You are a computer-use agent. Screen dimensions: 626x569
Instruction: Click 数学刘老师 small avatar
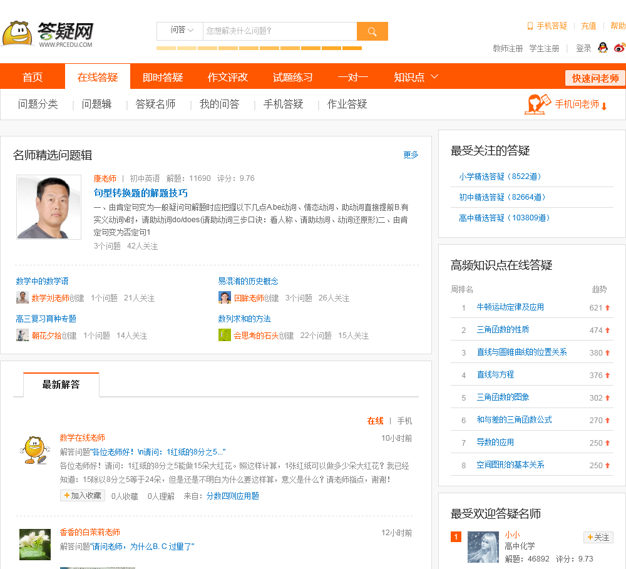(23, 297)
